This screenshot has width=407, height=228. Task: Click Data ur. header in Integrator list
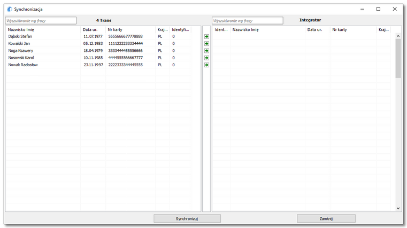coord(318,29)
